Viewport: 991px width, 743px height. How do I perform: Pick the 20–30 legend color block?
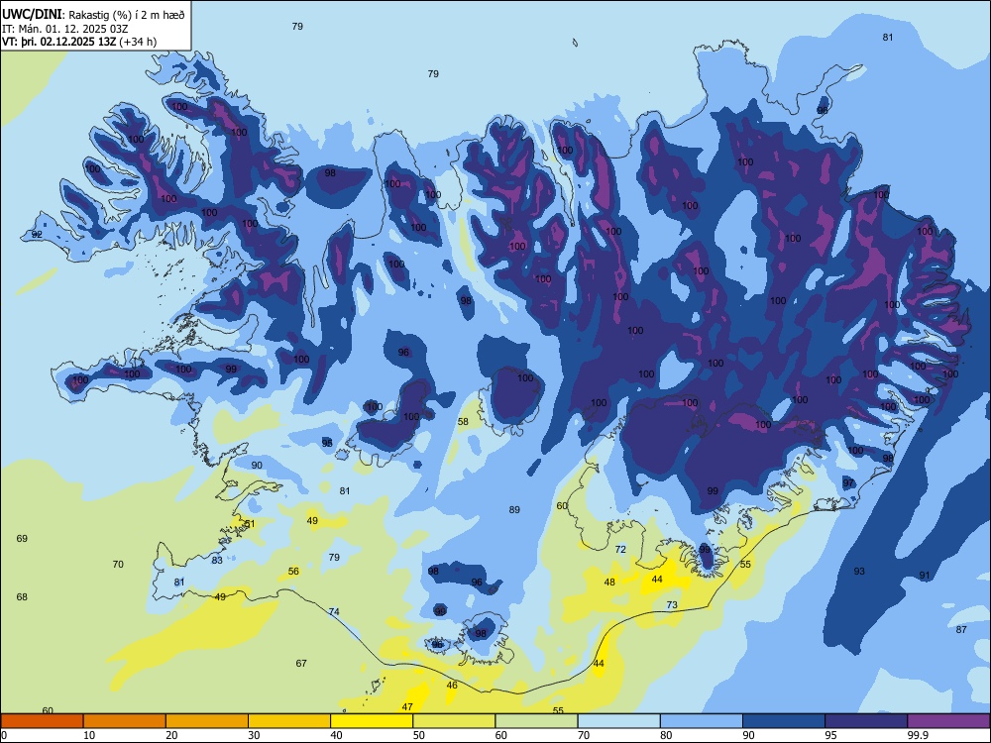pyautogui.click(x=207, y=721)
